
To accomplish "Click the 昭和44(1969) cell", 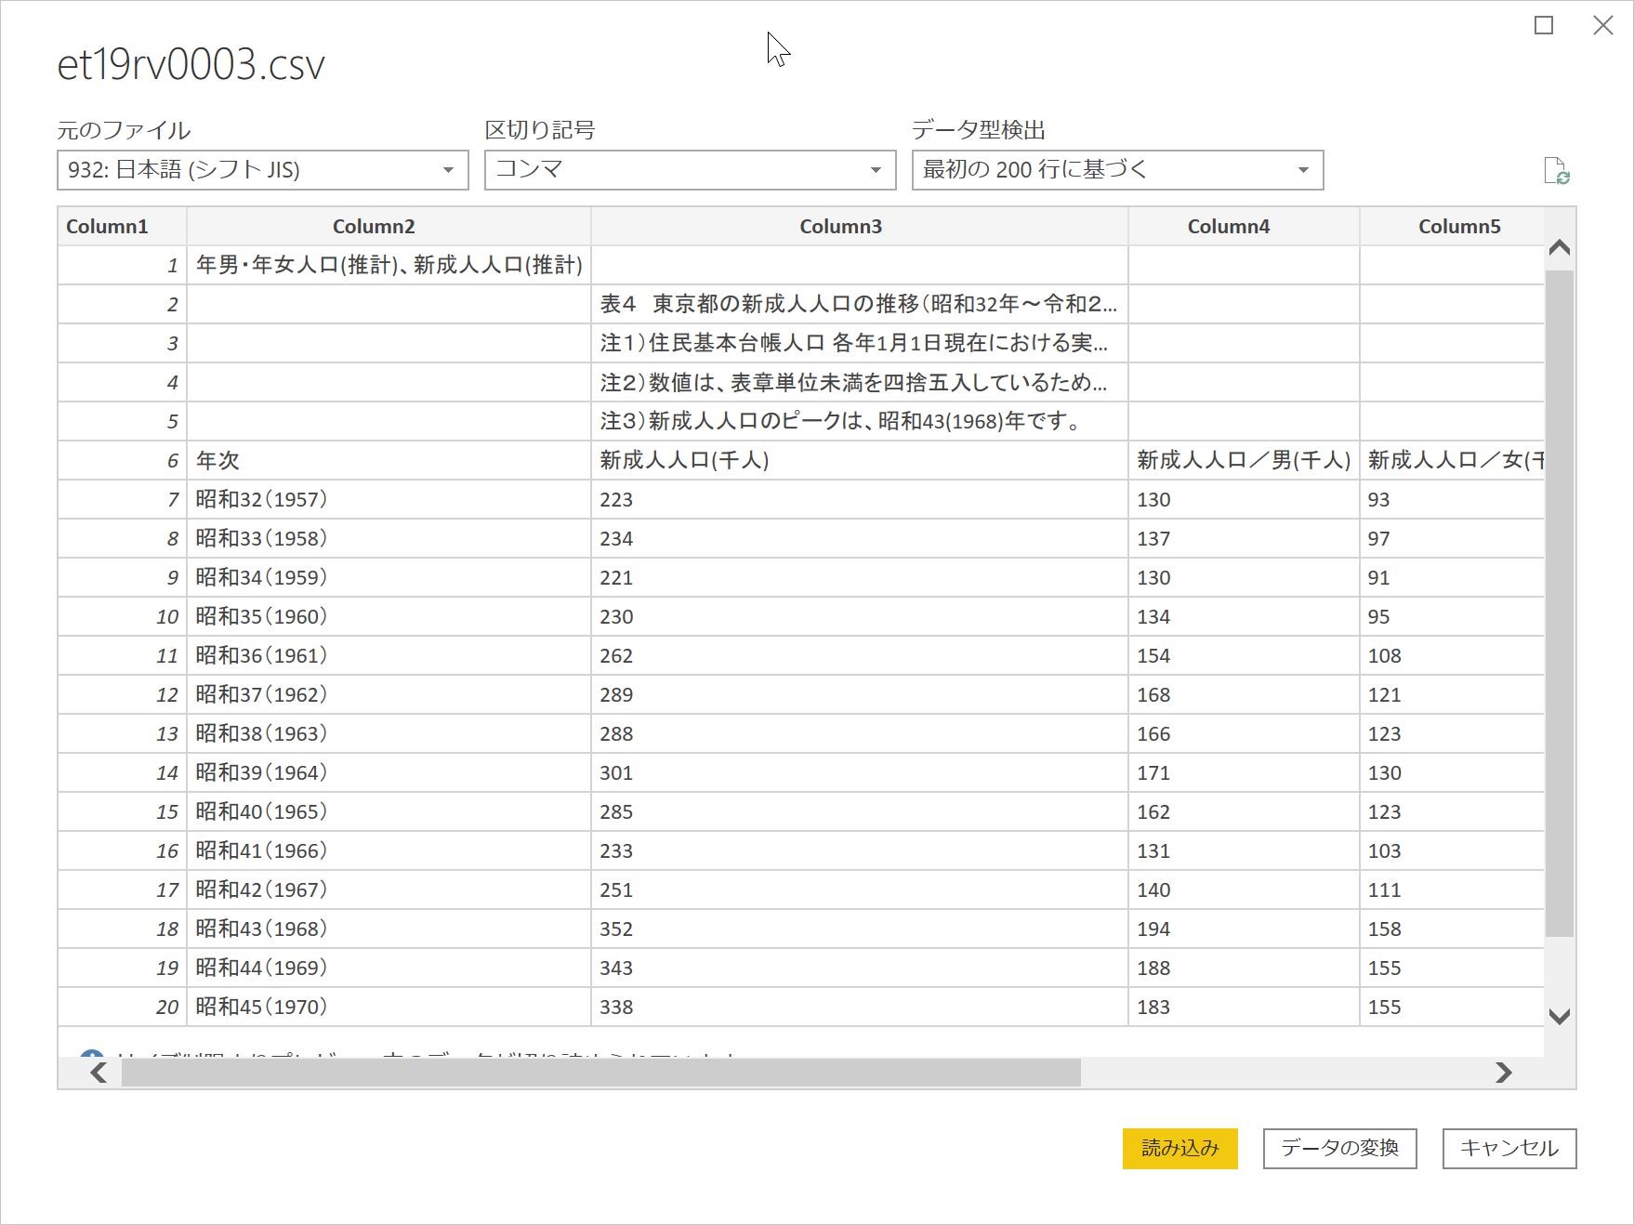I will coord(389,968).
